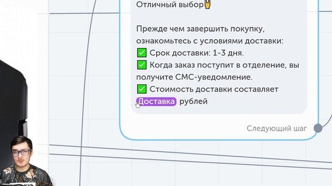Image resolution: width=332 pixels, height=186 pixels.
Task: Click the word 'рублей' after the variable
Action: 193,102
